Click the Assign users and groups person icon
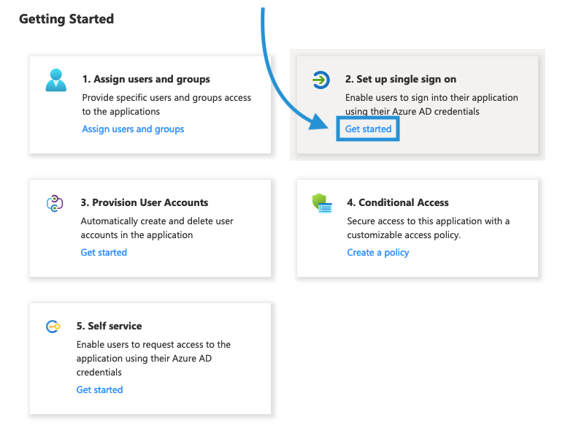The image size is (568, 431). [55, 80]
